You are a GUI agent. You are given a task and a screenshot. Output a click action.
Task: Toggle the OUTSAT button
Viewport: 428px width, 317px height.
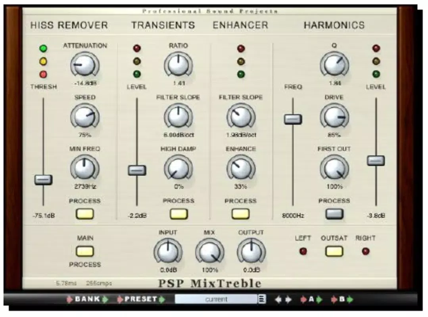pos(334,251)
